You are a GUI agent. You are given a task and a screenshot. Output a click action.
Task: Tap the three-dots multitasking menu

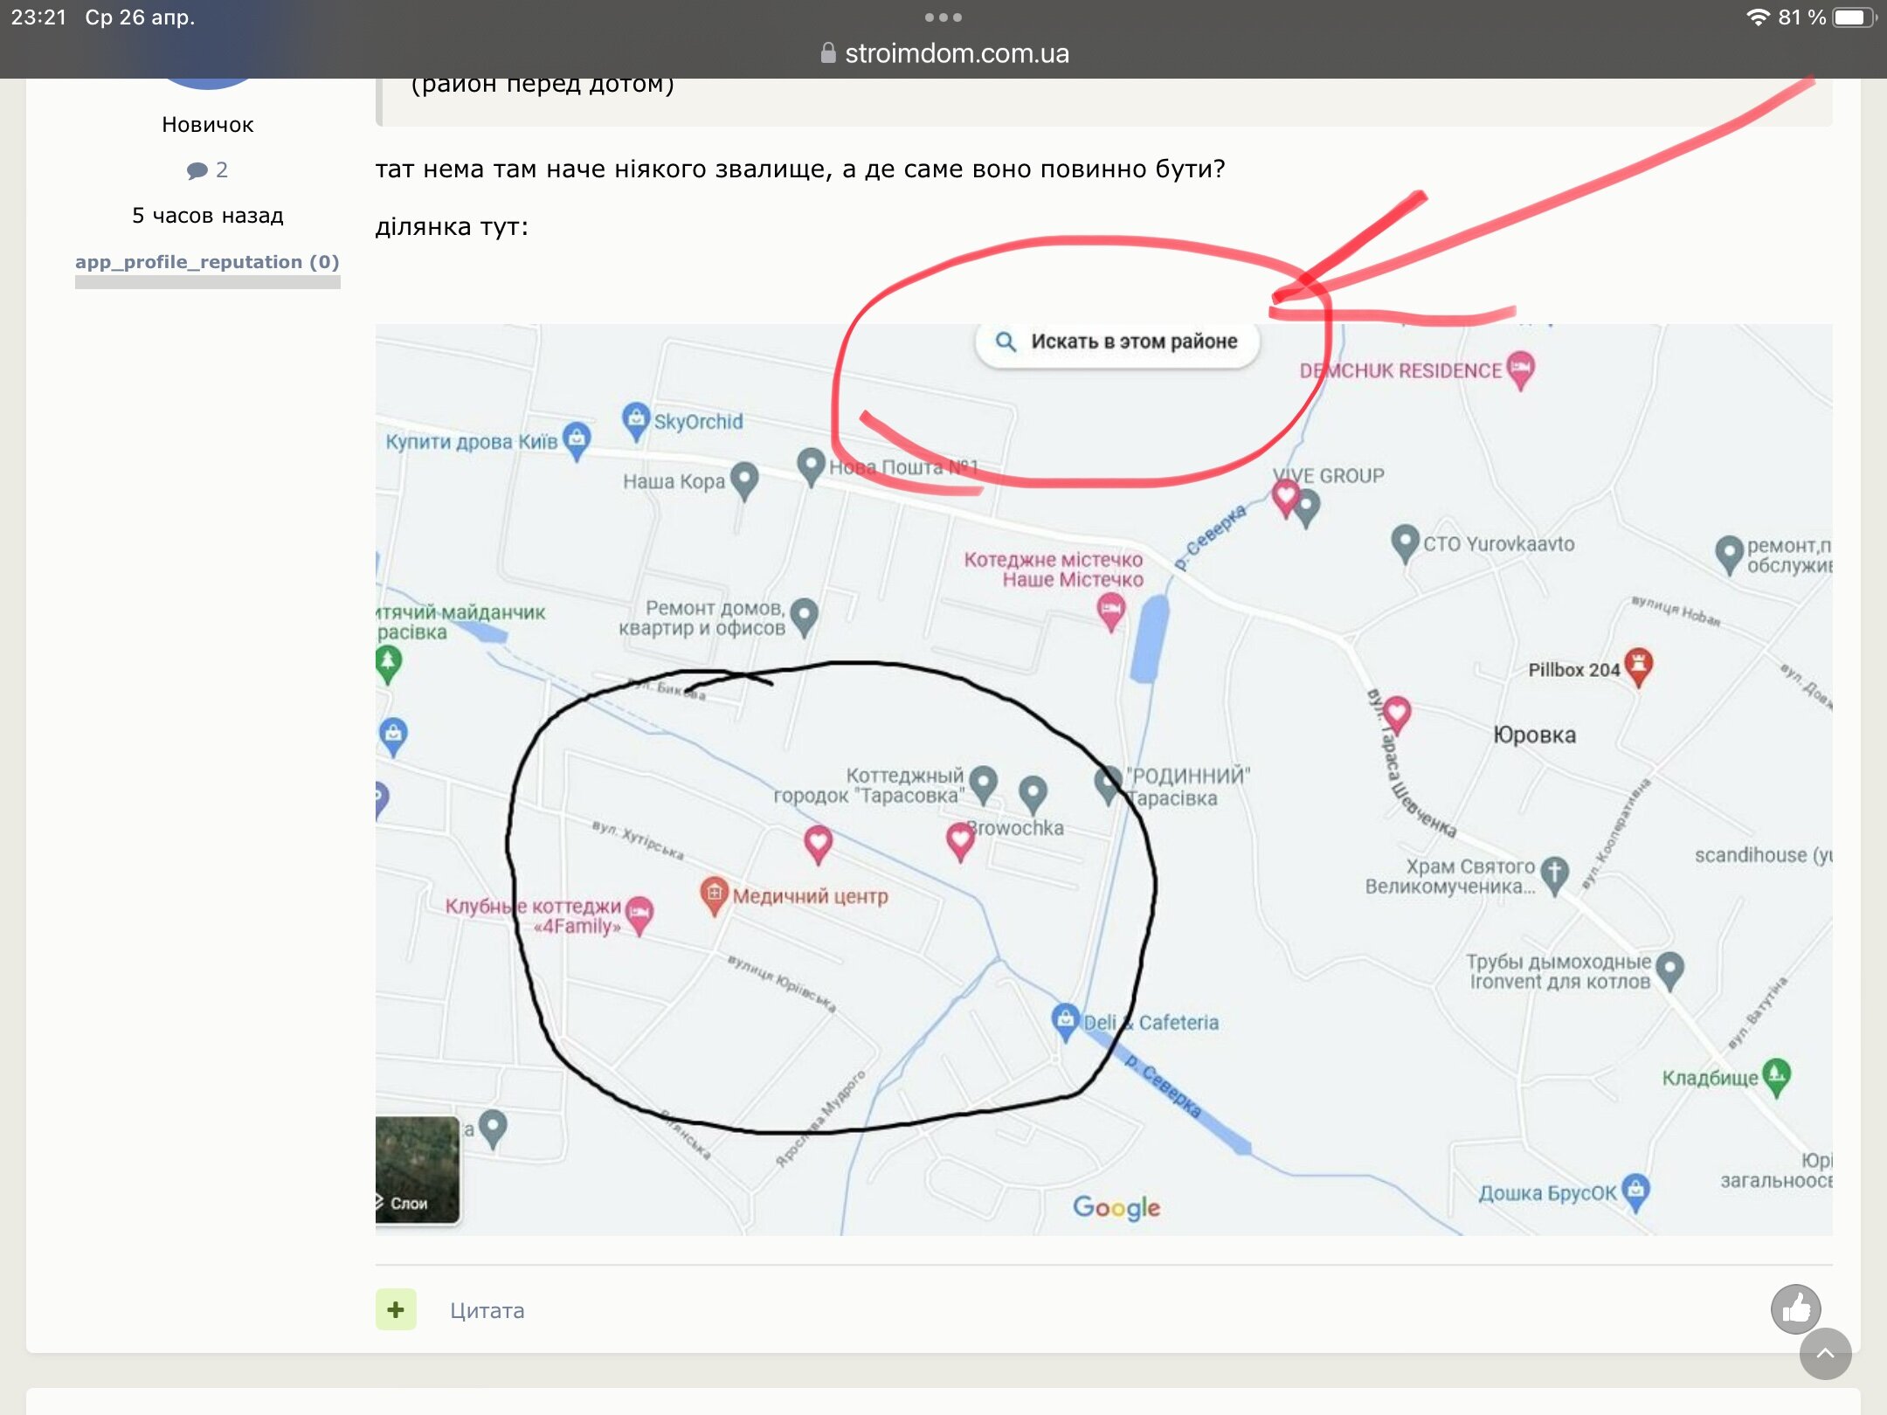943,17
